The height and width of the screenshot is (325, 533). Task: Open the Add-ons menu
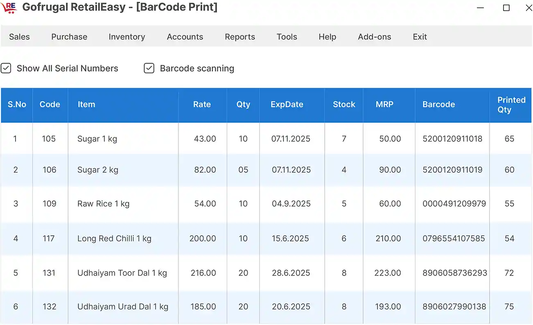tap(375, 36)
